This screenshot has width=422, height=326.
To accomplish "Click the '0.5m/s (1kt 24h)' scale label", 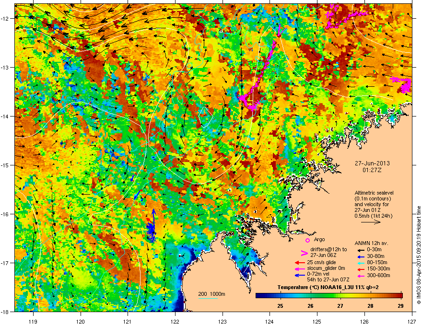I will coord(373,216).
